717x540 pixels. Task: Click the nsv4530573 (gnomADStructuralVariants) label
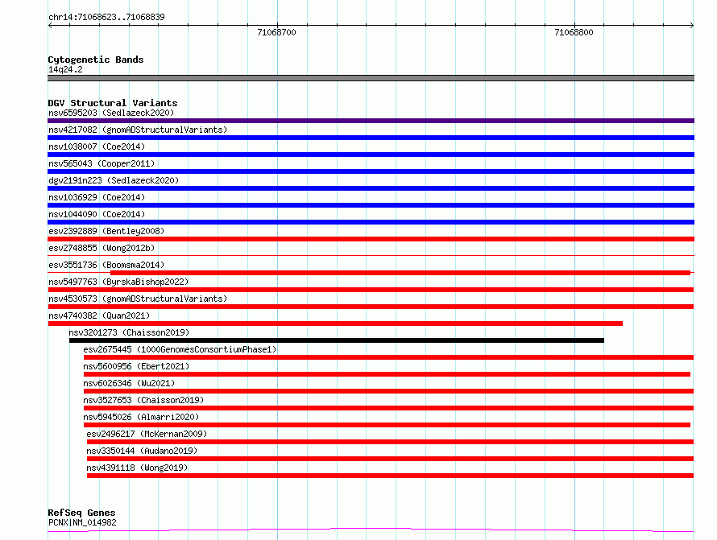point(138,299)
